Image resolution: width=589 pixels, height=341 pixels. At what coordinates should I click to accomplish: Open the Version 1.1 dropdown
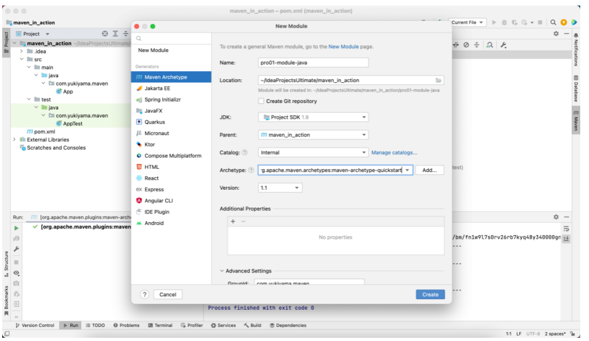click(x=280, y=188)
